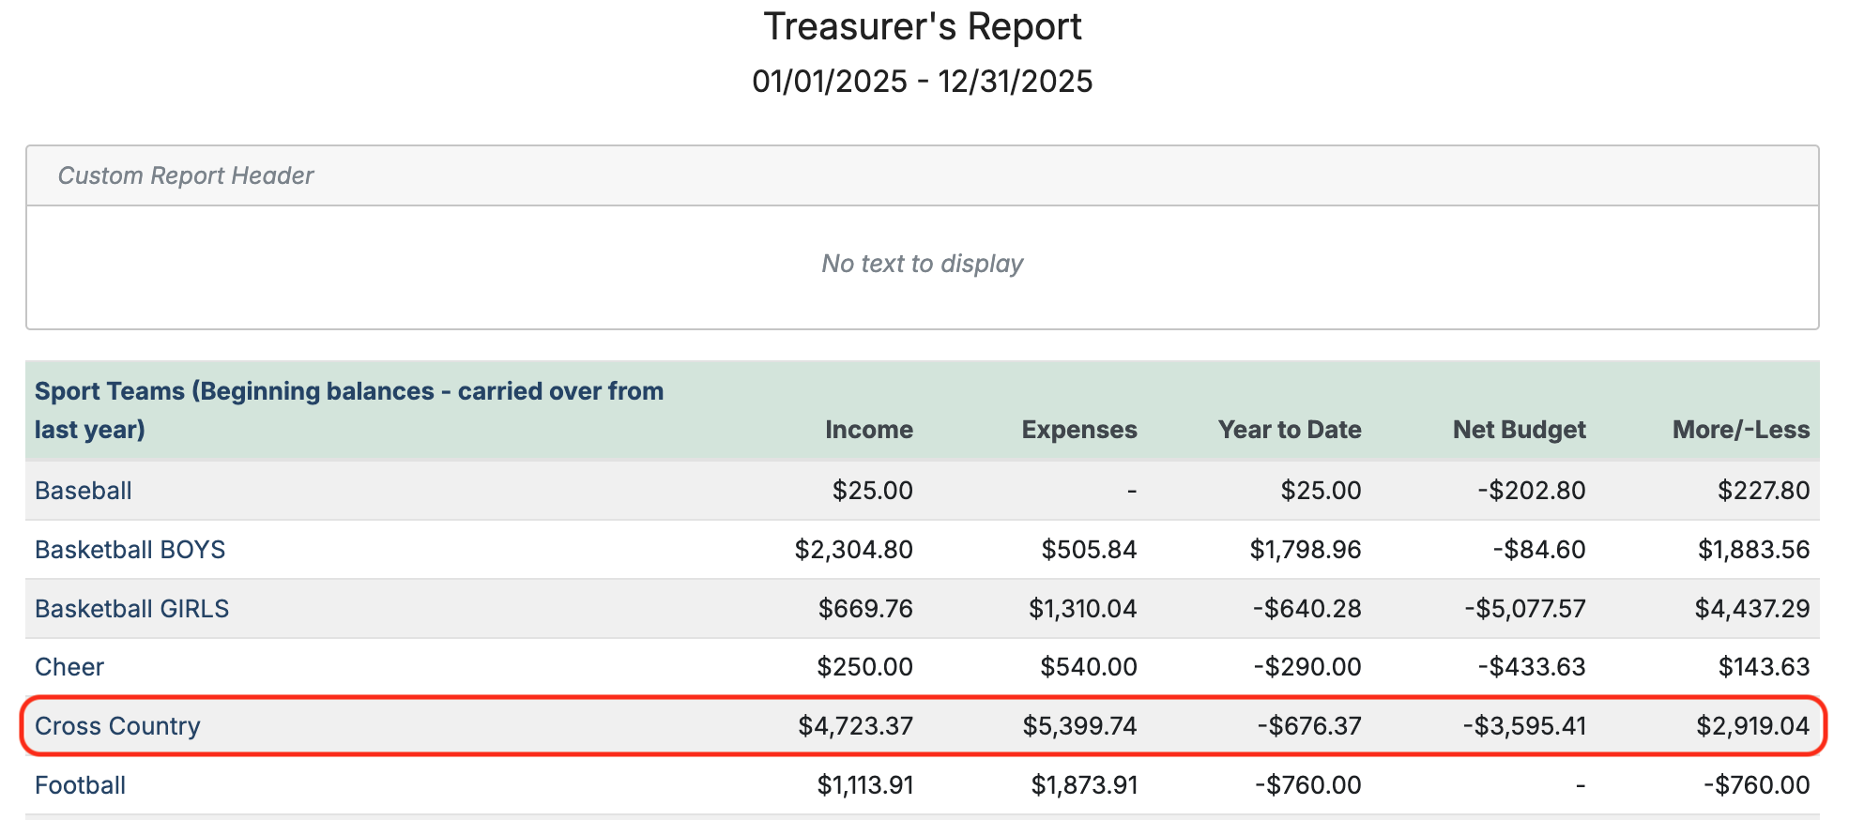Open the Basketball BOYS link
The image size is (1849, 820).
130,550
